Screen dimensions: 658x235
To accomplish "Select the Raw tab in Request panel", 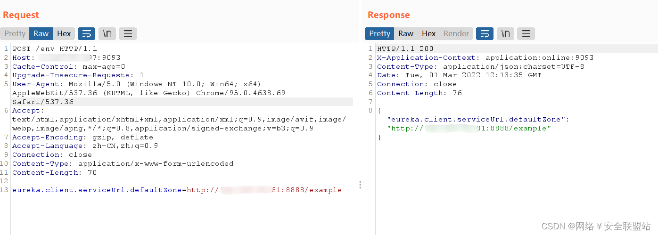I will [41, 33].
